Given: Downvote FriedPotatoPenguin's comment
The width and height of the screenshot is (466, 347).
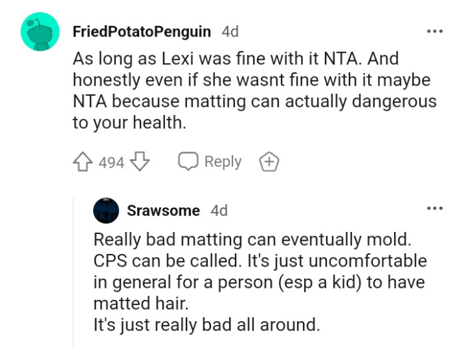Looking at the screenshot, I should tap(140, 162).
